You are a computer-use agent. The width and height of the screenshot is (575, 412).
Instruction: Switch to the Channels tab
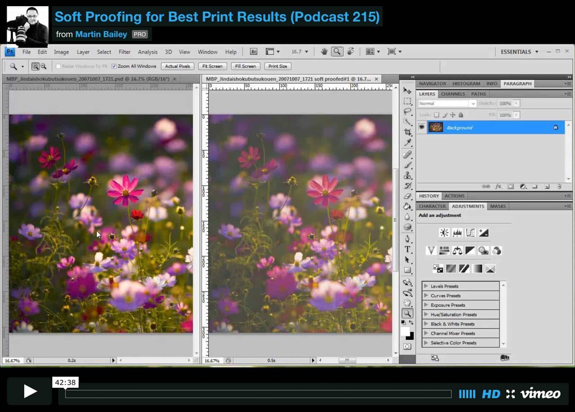point(453,94)
